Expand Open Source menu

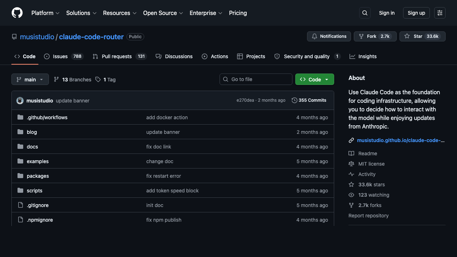click(x=163, y=13)
